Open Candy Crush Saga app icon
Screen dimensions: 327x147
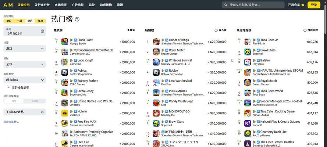(x=156, y=103)
